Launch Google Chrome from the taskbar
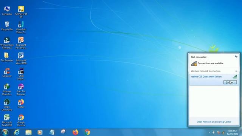The height and width of the screenshot is (136, 242). point(87,132)
